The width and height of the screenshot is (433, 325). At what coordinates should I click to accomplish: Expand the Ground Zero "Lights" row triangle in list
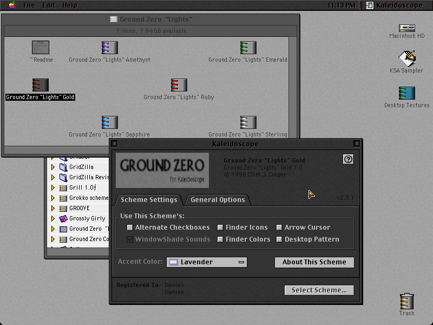[x=53, y=229]
